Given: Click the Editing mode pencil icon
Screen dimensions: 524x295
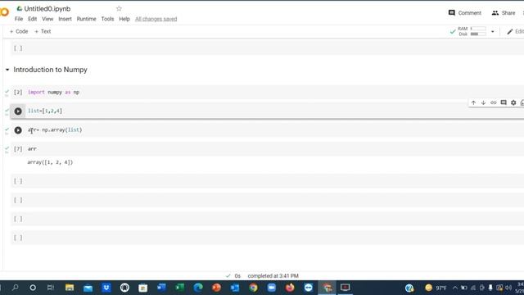Looking at the screenshot, I should coord(509,31).
